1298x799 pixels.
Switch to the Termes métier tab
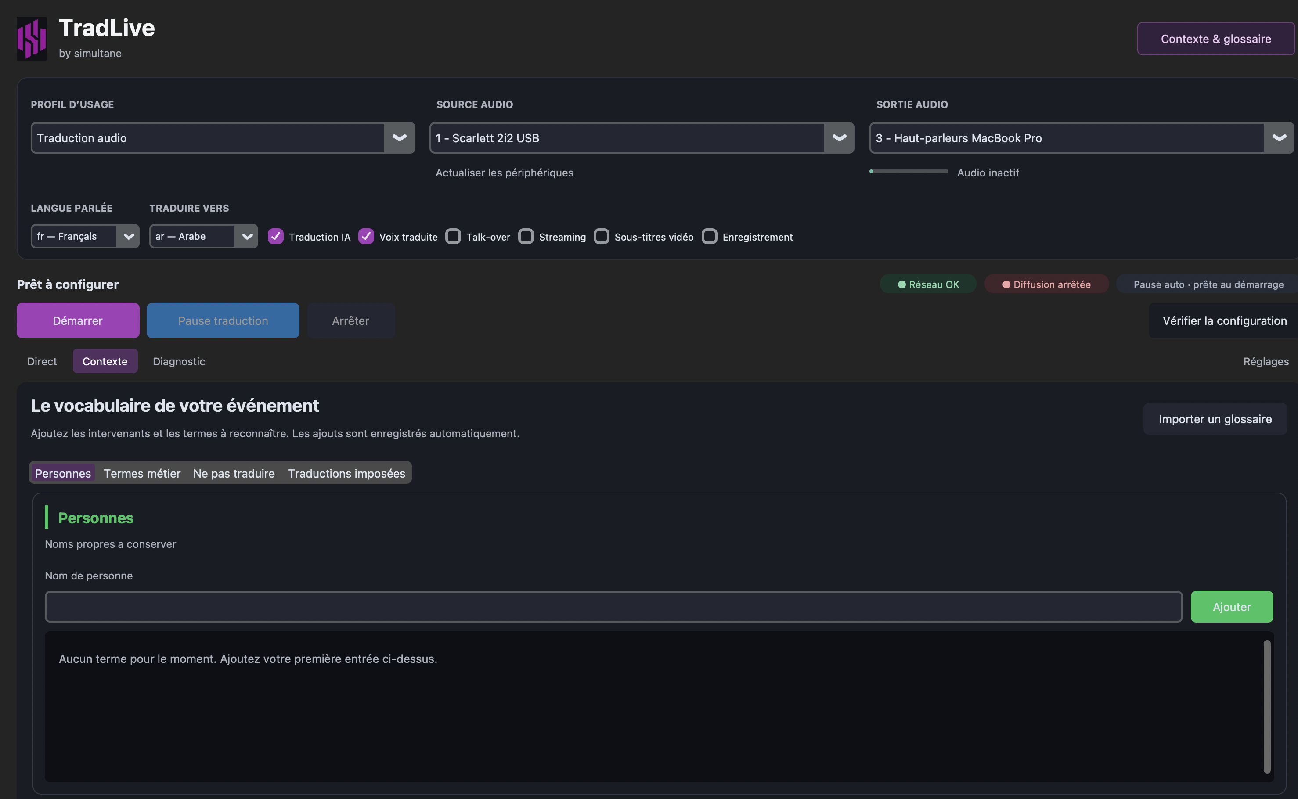pyautogui.click(x=142, y=473)
